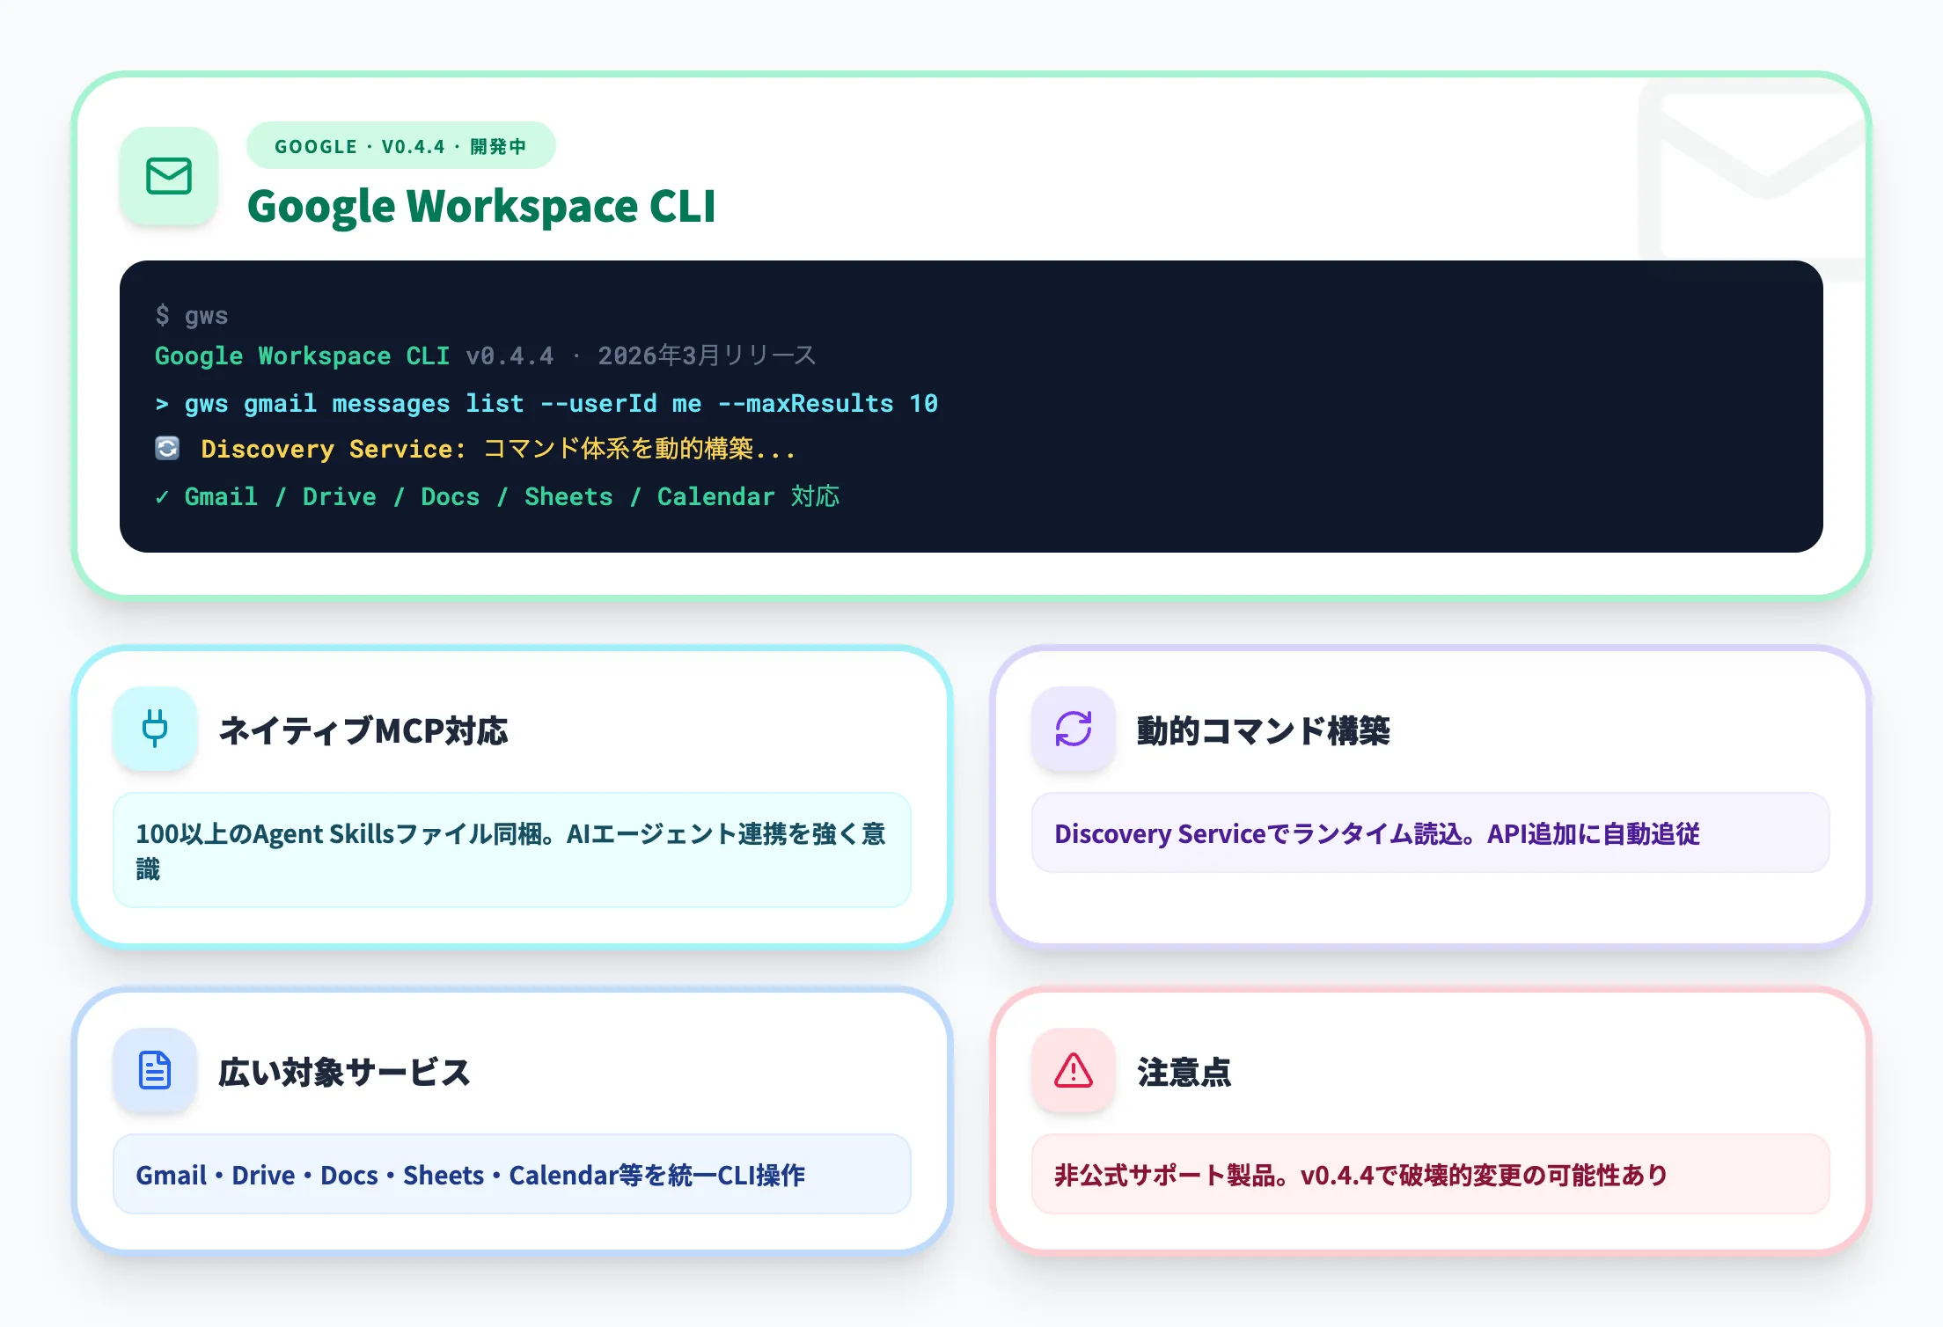
Task: Select the green checkmark before Gmail support line
Action: [x=161, y=496]
